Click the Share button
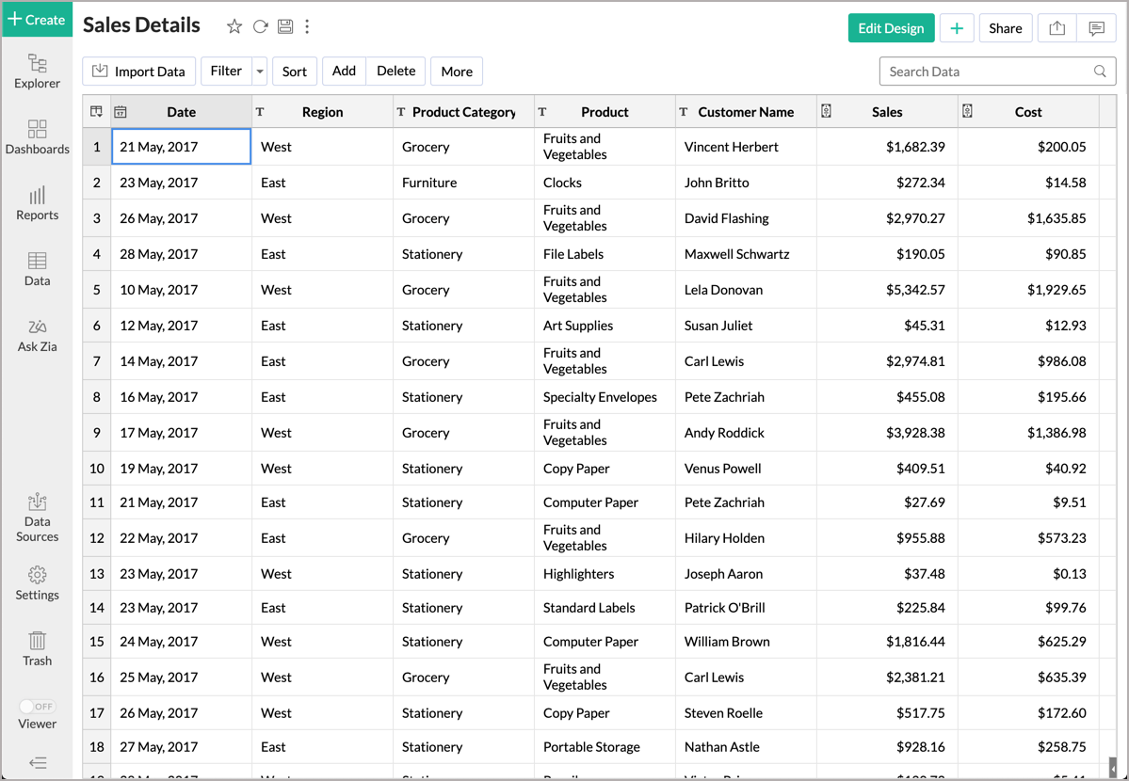Screen dimensions: 1129x781 [1005, 28]
